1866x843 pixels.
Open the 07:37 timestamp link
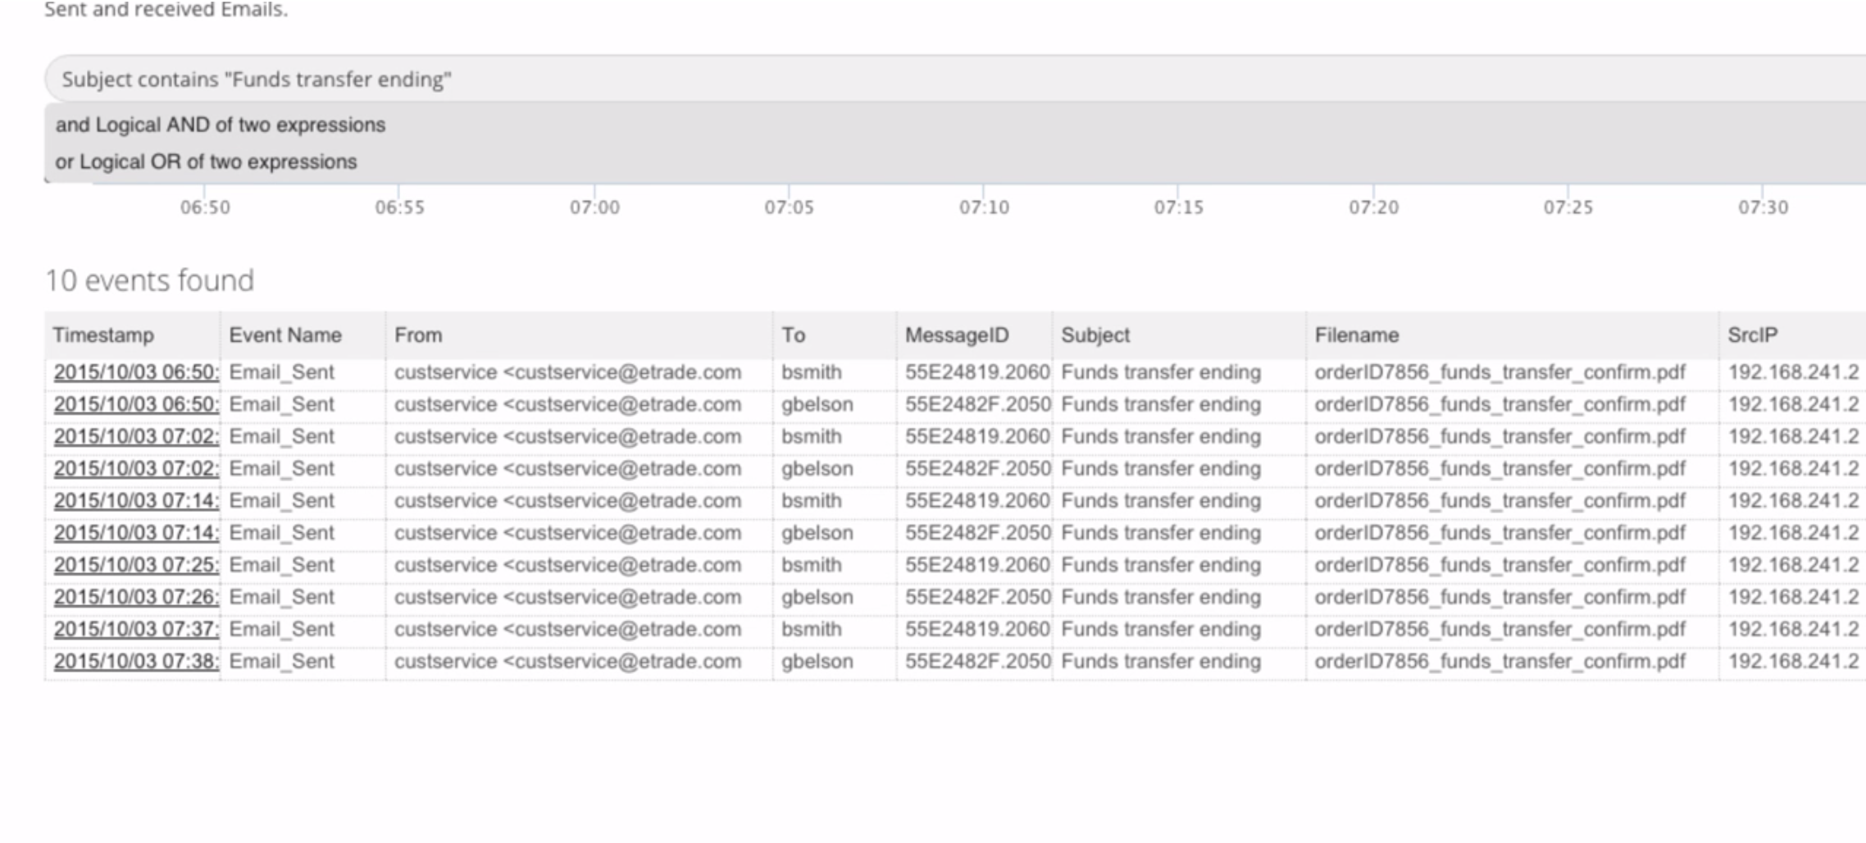pos(136,629)
